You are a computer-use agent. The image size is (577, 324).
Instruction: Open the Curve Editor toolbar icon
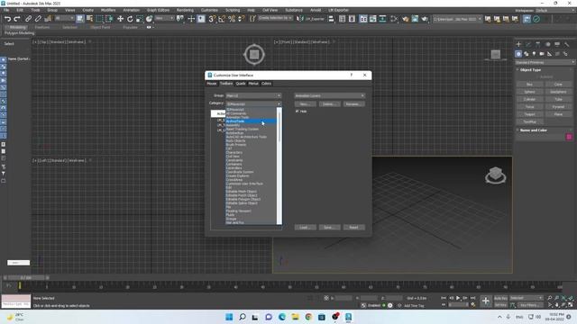coord(372,19)
